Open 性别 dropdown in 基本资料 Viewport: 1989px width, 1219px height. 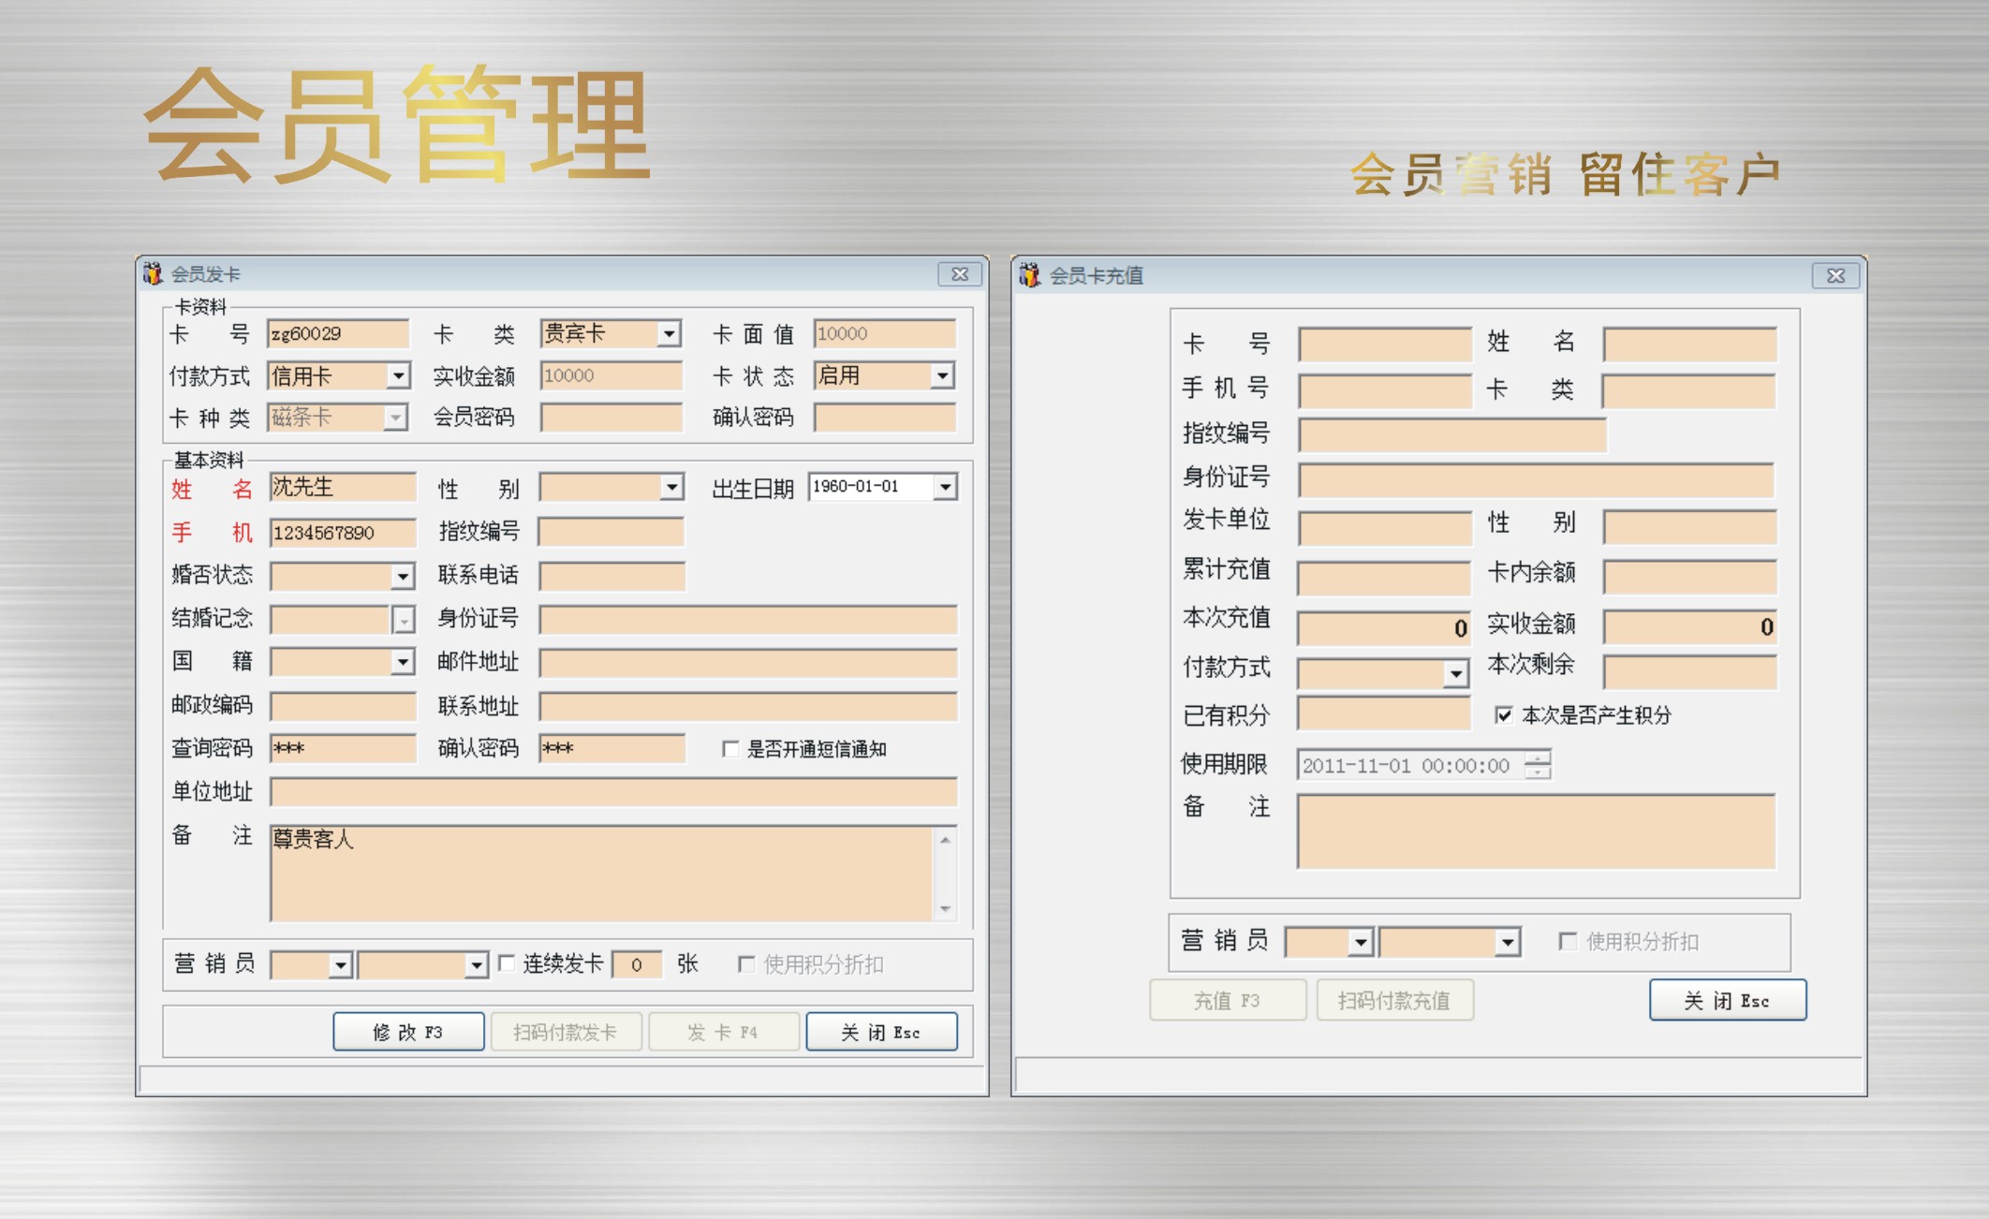[671, 487]
